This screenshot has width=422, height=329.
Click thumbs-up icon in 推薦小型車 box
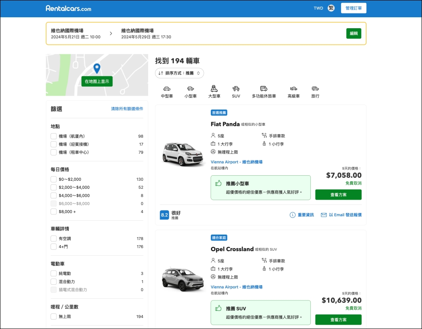pos(218,183)
